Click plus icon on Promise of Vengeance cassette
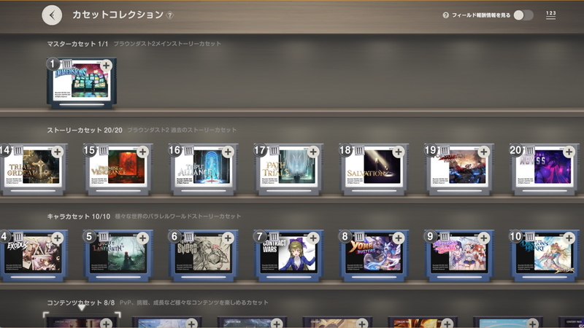The height and width of the screenshot is (328, 584). coord(142,152)
